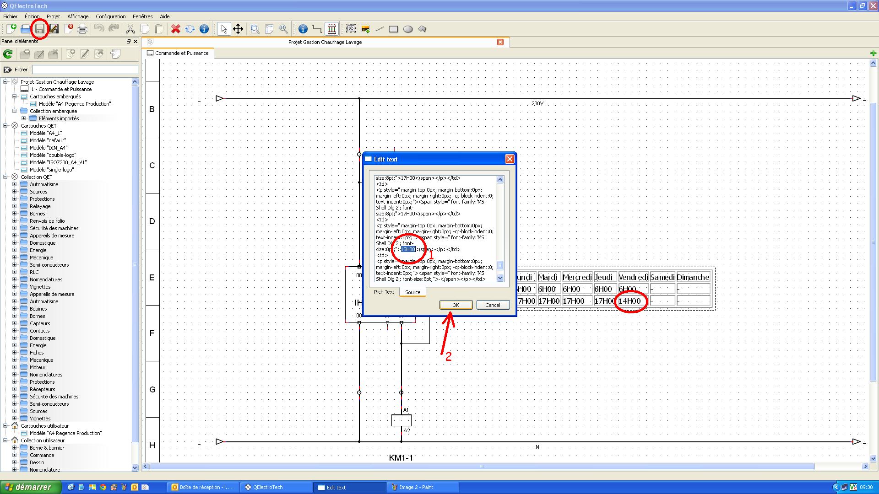Viewport: 879px width, 494px height.
Task: Click the add rectangle shape tool
Action: click(393, 29)
